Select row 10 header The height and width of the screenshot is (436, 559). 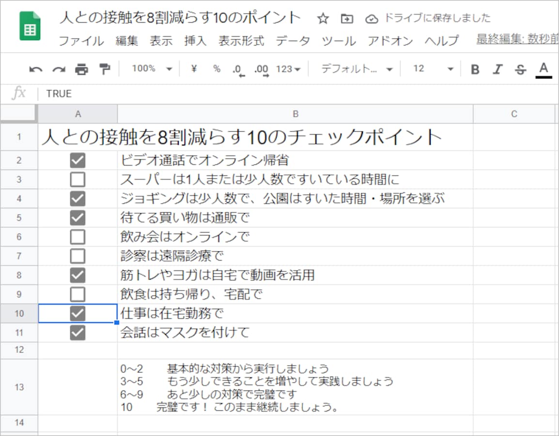[x=19, y=313]
